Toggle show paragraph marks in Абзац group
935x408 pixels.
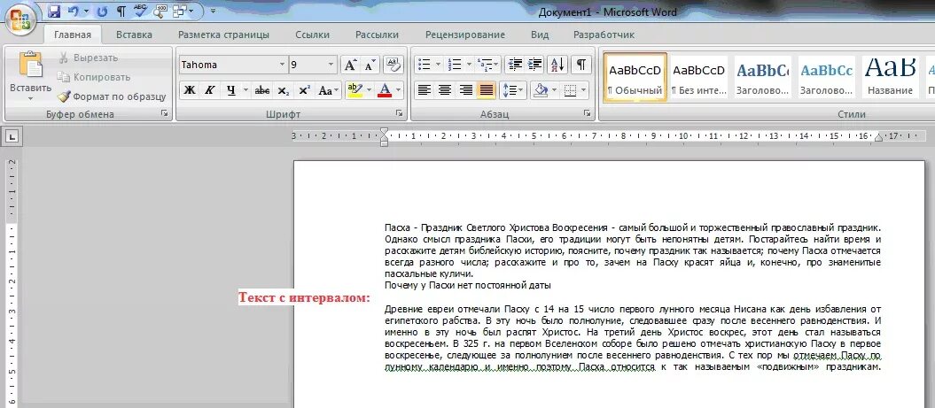tap(580, 65)
